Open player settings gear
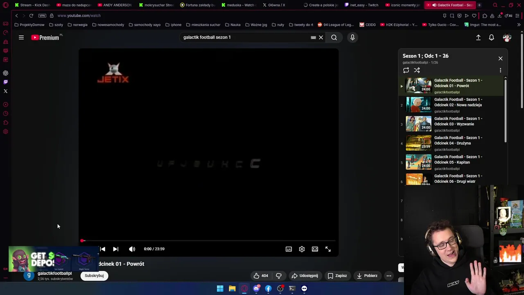The width and height of the screenshot is (524, 295). (x=302, y=249)
